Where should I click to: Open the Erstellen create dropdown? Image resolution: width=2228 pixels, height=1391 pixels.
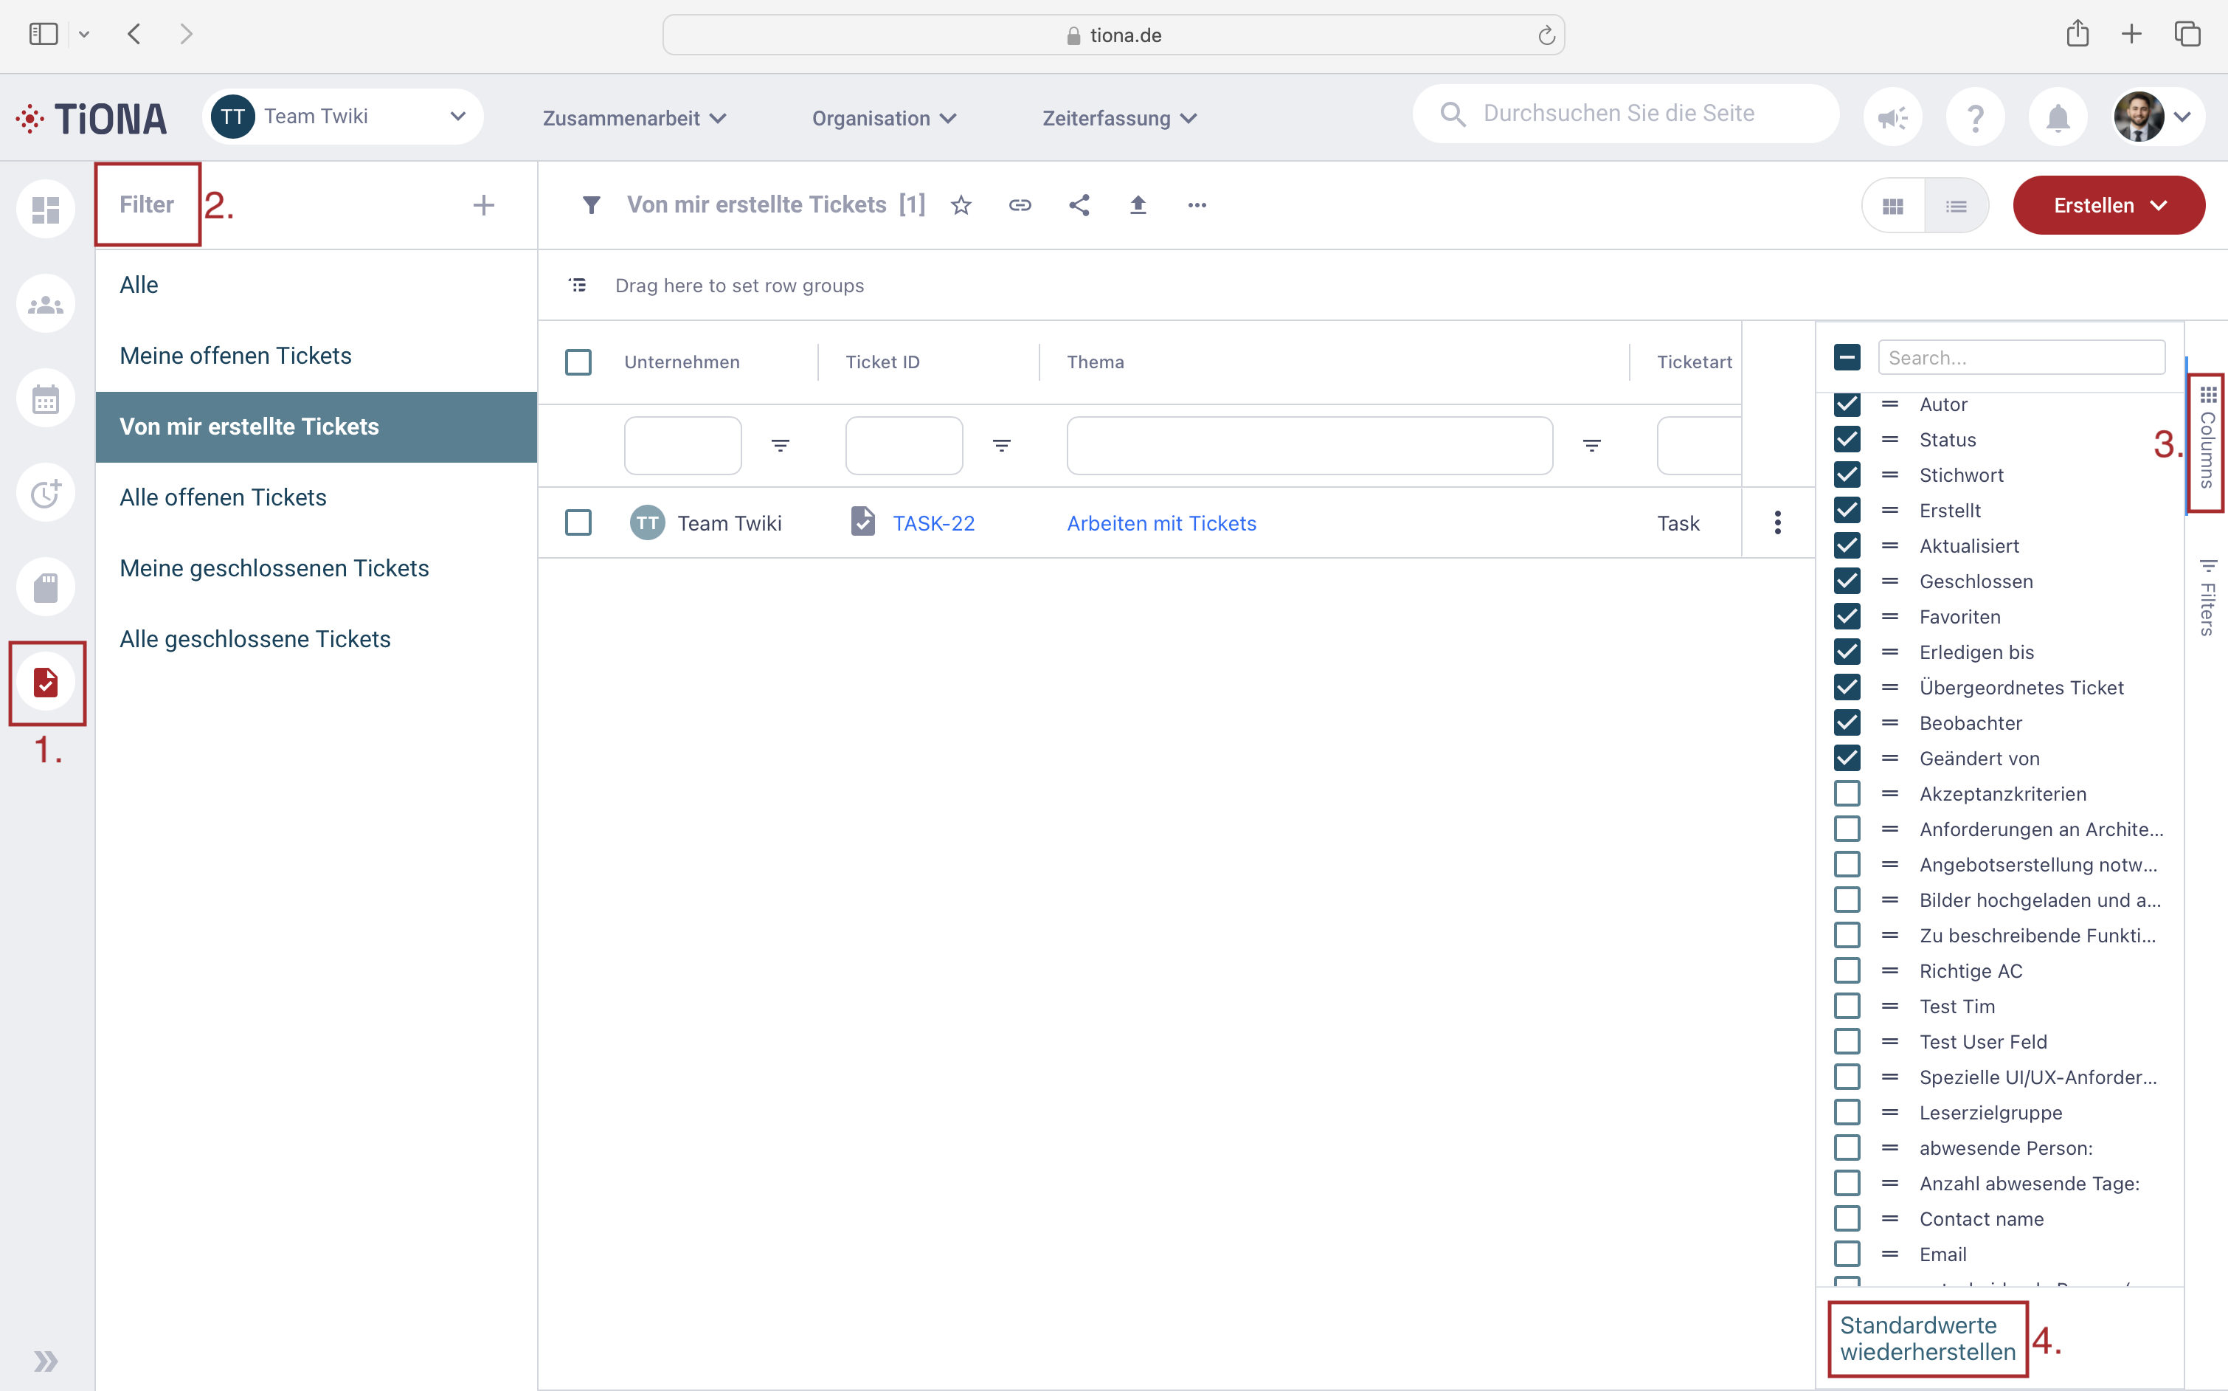2108,205
